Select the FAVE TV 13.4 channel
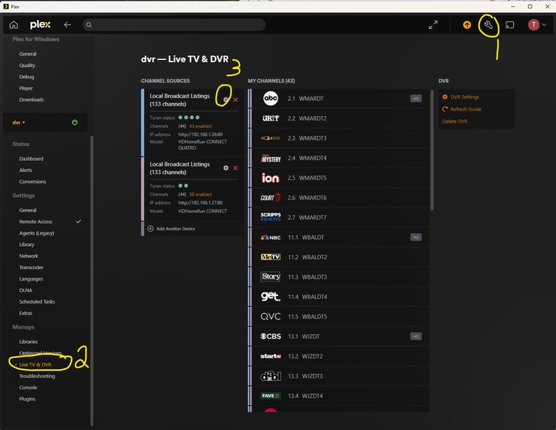Viewport: 556px width, 430px height. 338,396
